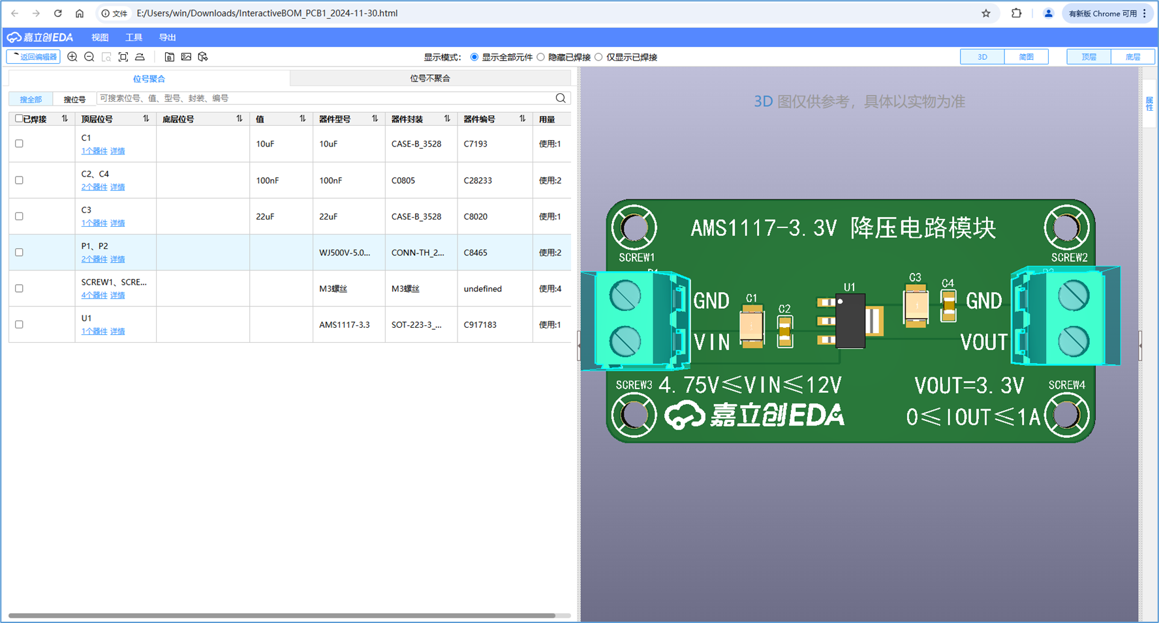Click the export 3D model cube icon

coord(203,57)
